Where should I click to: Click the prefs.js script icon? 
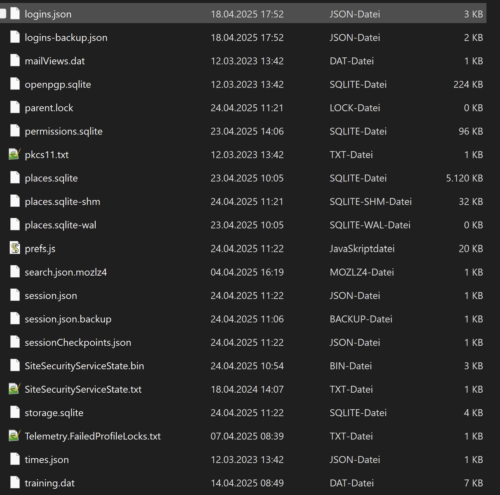coord(15,248)
